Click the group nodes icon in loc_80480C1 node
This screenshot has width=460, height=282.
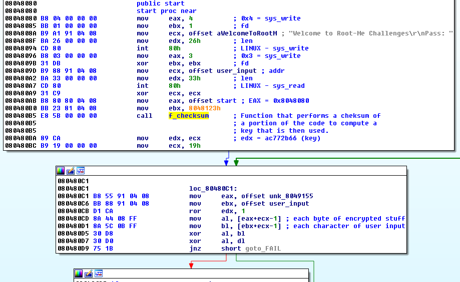pyautogui.click(x=81, y=171)
